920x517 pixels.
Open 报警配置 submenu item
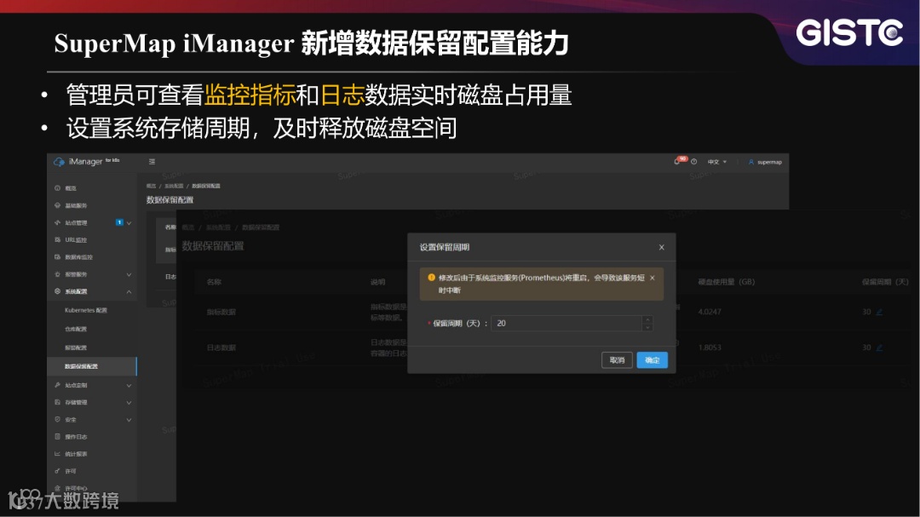(76, 348)
